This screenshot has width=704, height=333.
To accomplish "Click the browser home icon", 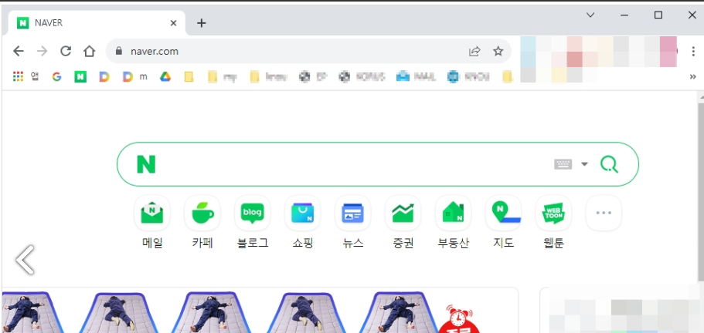I will click(90, 51).
